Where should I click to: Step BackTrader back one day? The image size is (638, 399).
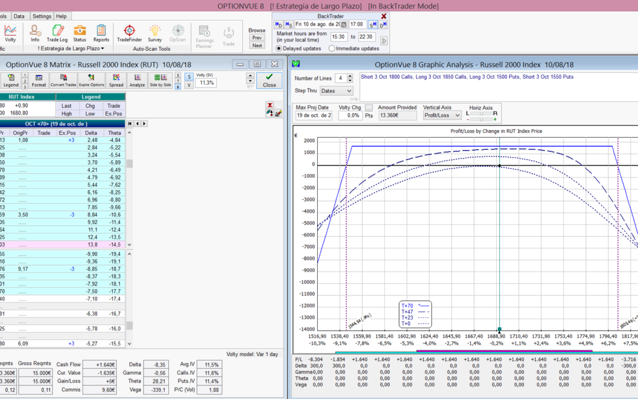[278, 24]
